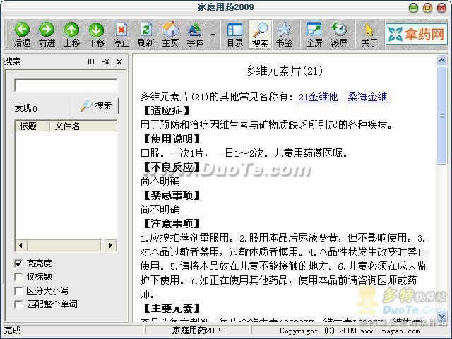Image resolution: width=452 pixels, height=339 pixels.
Task: Click the 【注意事项】 heading
Action: [172, 224]
